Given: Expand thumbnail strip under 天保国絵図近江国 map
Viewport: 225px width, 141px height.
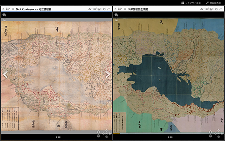Looking at the screenshot, I should [170, 137].
